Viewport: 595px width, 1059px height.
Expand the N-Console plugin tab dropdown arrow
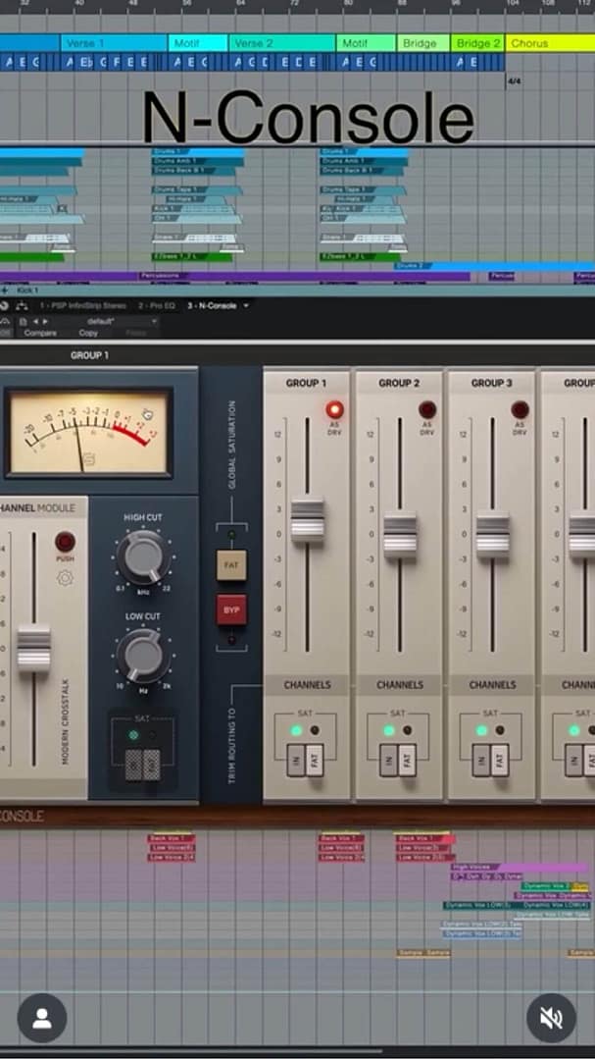coord(245,306)
